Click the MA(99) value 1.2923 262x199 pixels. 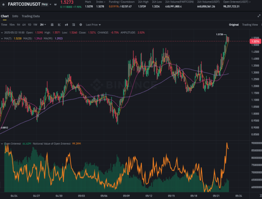point(59,38)
